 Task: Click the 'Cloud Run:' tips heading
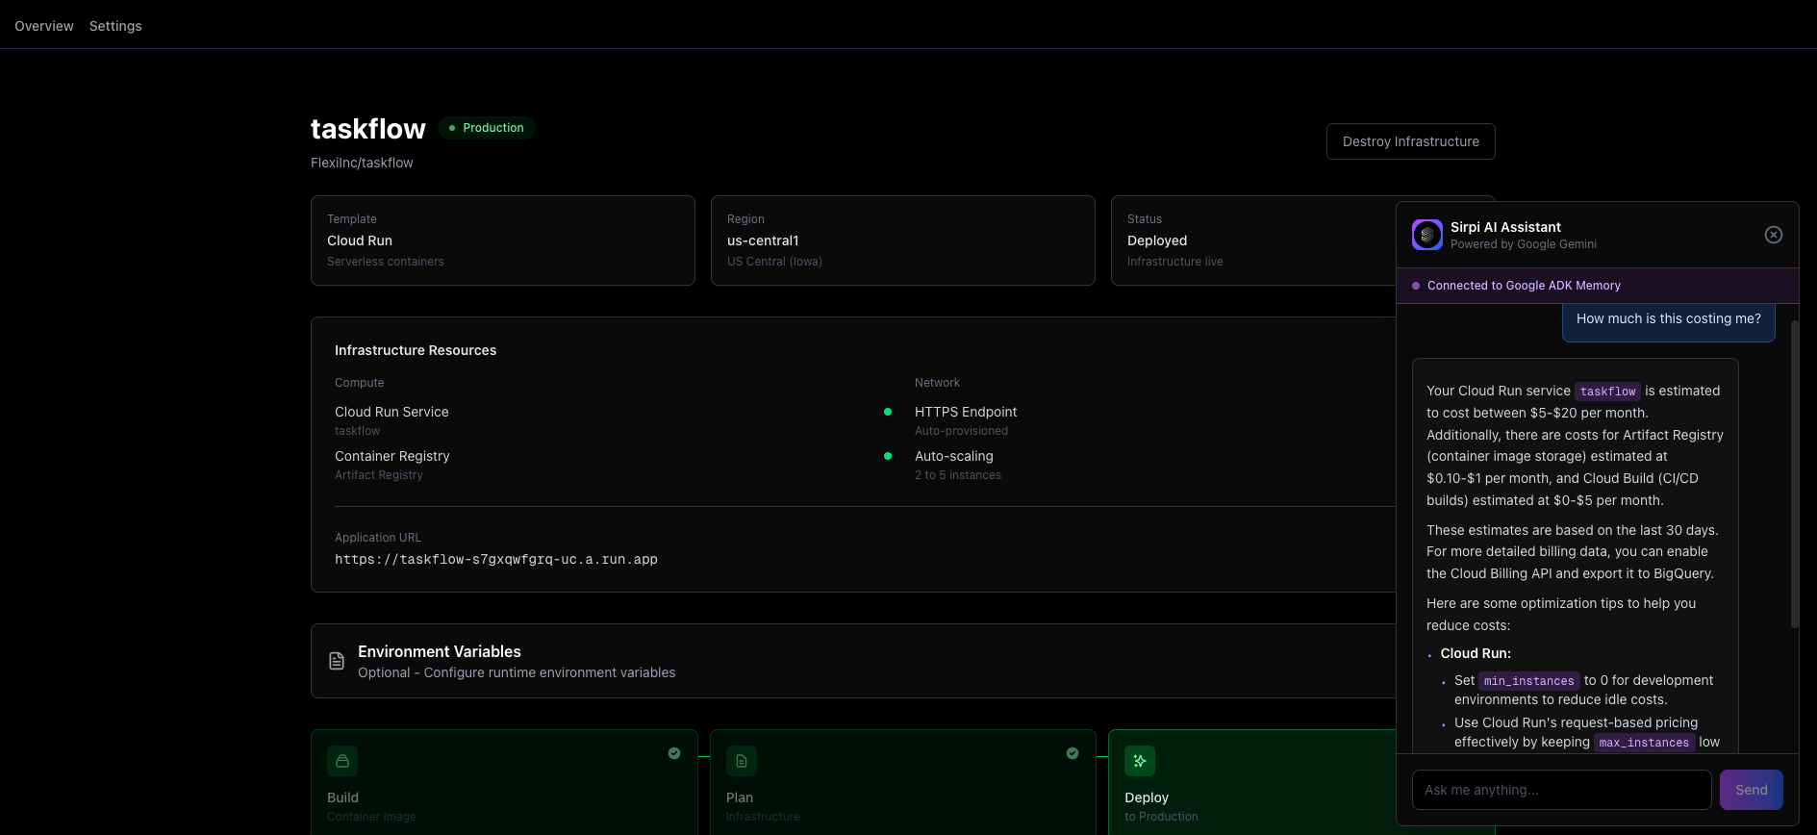pos(1476,653)
